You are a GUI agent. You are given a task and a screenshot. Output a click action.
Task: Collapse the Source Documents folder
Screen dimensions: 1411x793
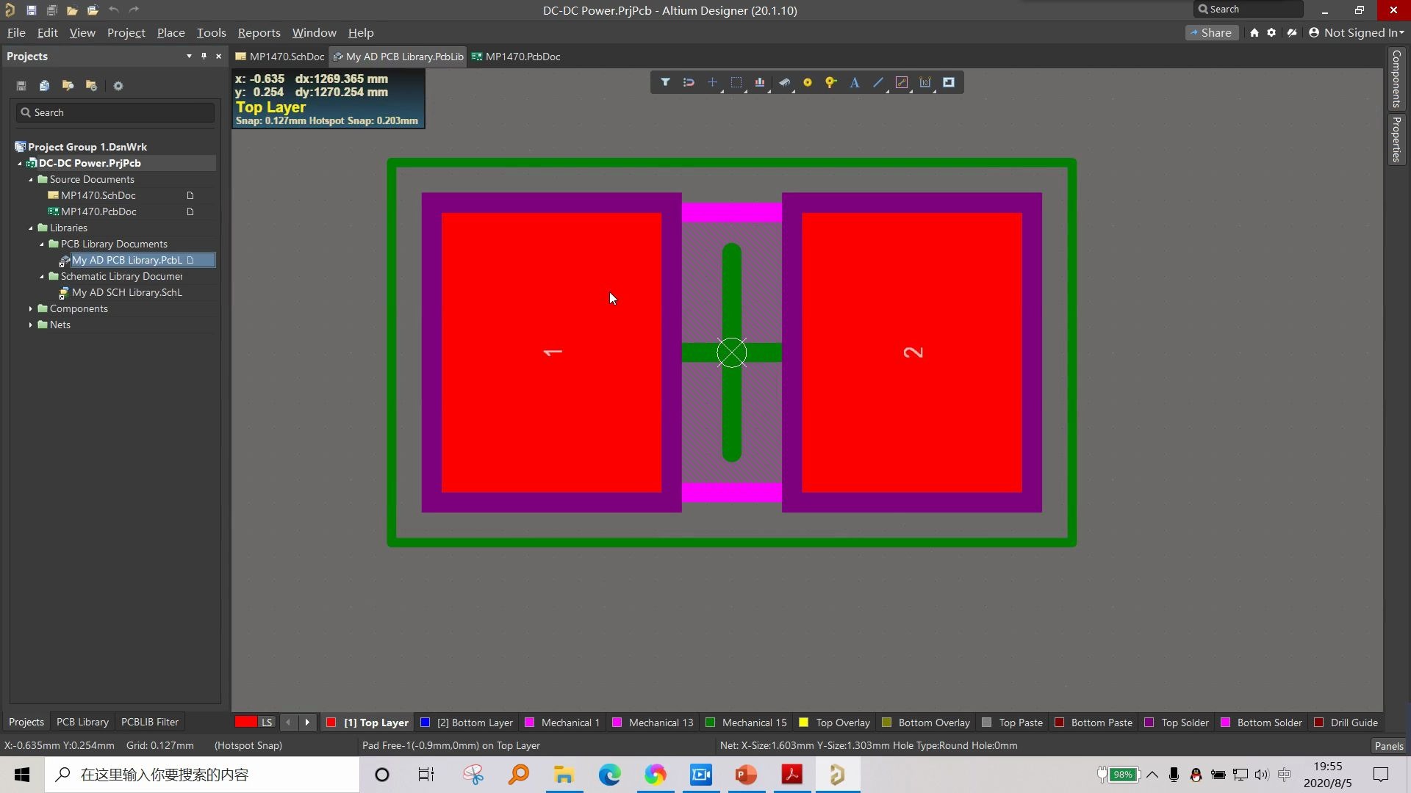[x=31, y=179]
